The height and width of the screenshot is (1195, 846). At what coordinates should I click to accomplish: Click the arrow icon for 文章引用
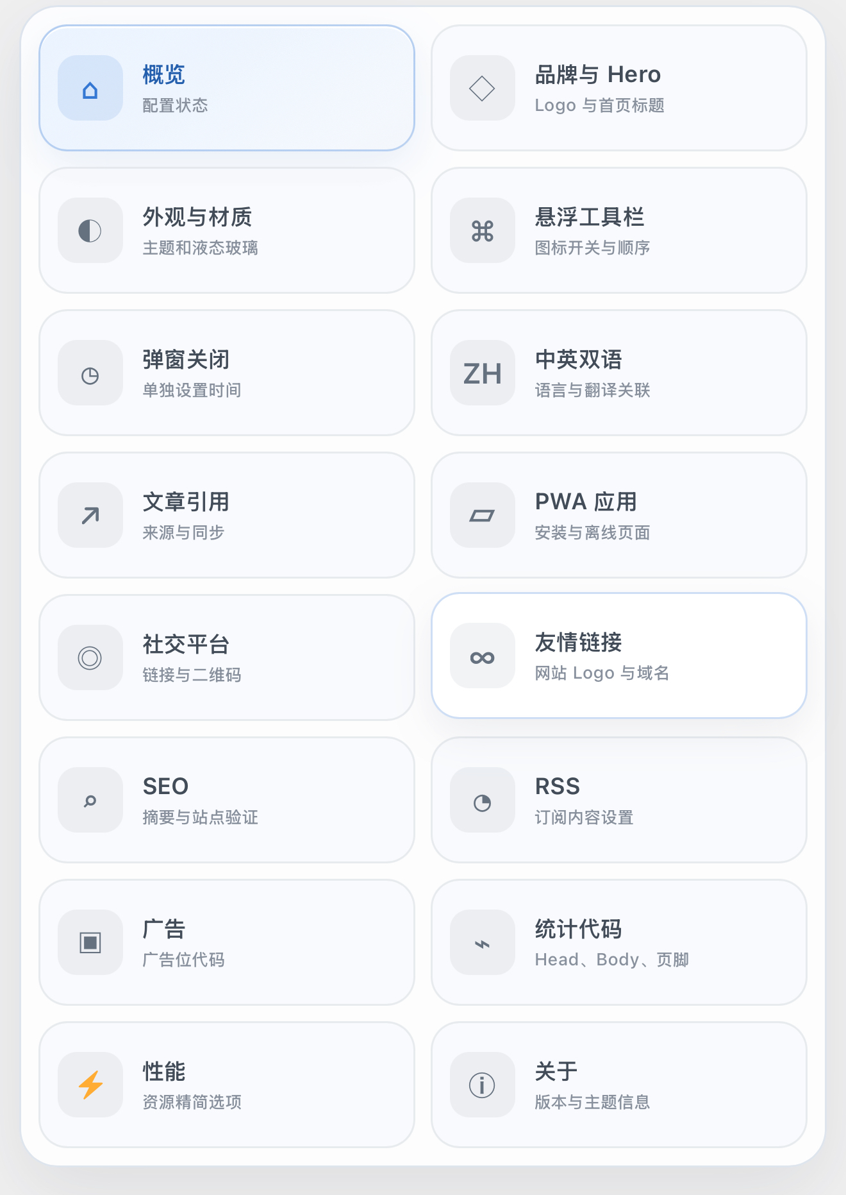tap(90, 516)
